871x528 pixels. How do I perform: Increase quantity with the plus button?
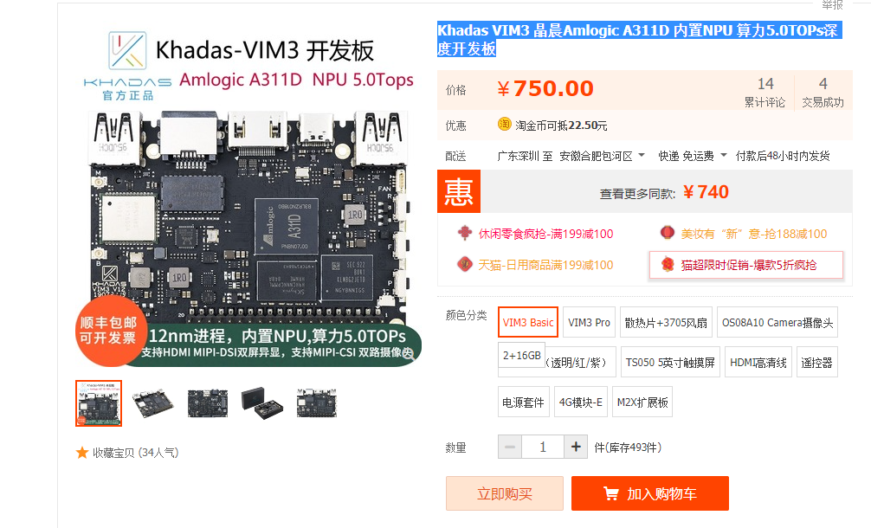(576, 447)
